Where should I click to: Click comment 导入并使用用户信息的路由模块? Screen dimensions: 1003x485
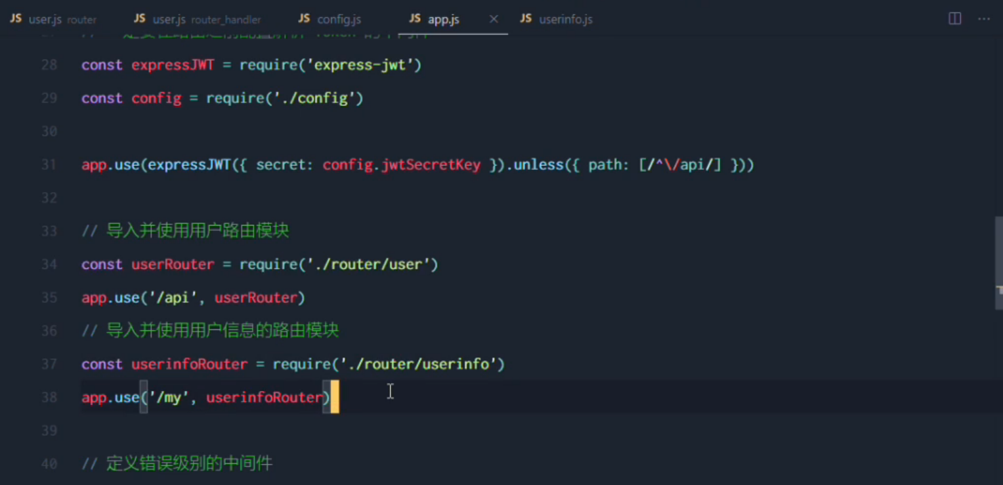223,331
